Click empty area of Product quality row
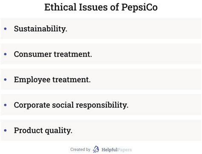 coord(136,130)
